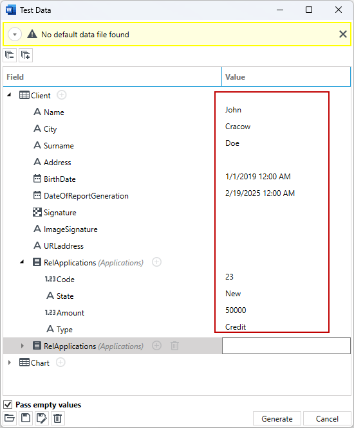Expand the Chart node

tap(10, 362)
